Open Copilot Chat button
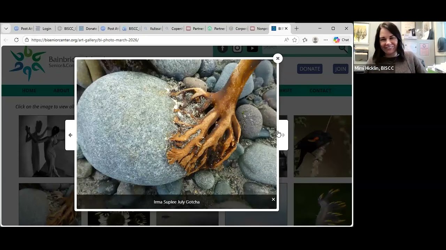Viewport: 446px width, 250px height. (x=341, y=40)
